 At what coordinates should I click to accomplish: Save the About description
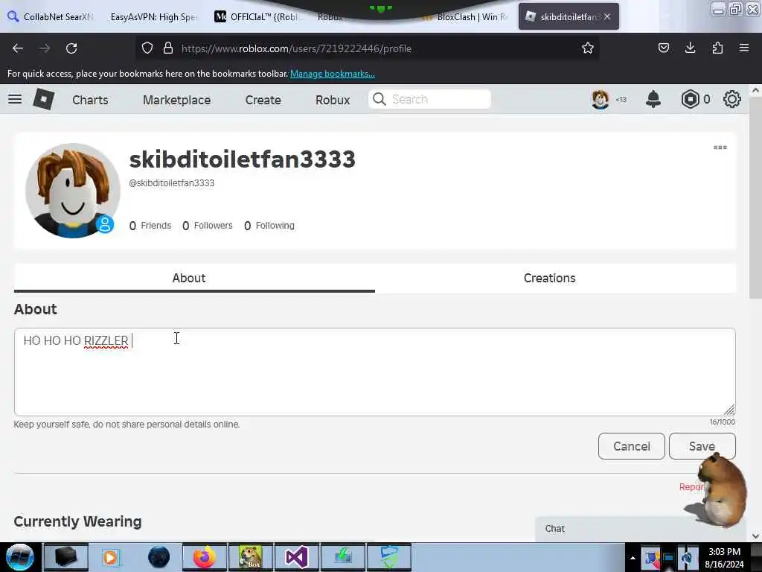click(702, 446)
